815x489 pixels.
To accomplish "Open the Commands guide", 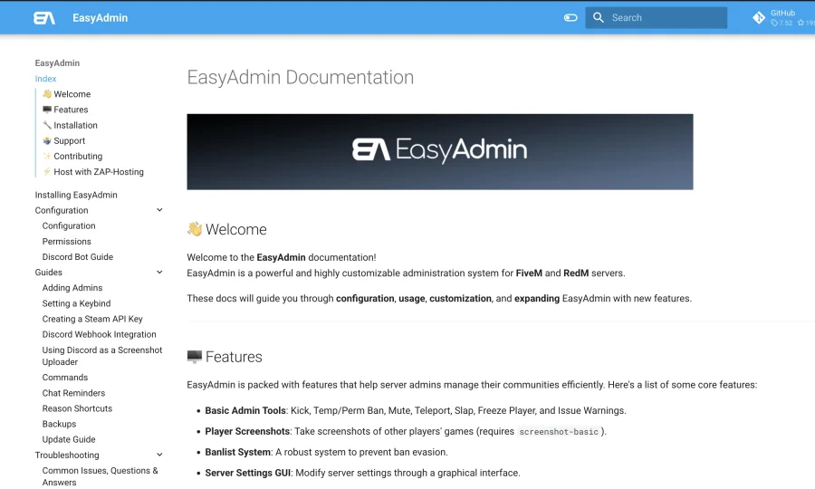I will [x=65, y=378].
